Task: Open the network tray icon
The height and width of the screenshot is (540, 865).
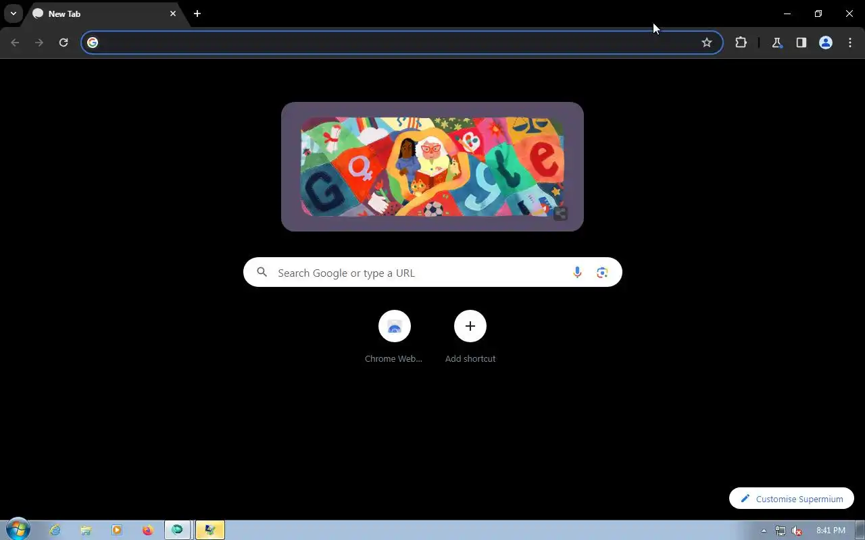Action: point(781,531)
